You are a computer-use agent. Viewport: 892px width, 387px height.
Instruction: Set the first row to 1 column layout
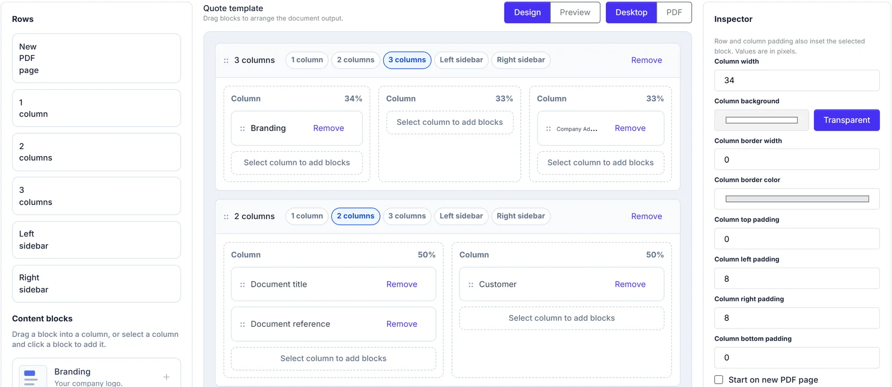click(x=307, y=60)
